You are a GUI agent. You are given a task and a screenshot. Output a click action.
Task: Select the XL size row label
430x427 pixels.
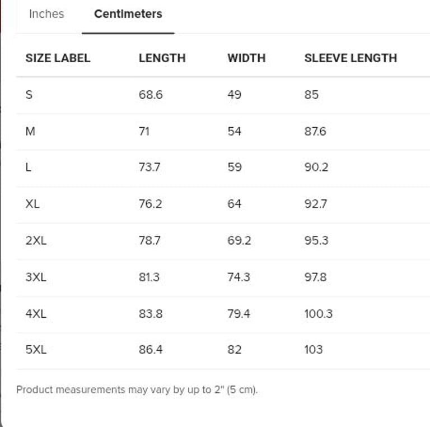click(32, 204)
